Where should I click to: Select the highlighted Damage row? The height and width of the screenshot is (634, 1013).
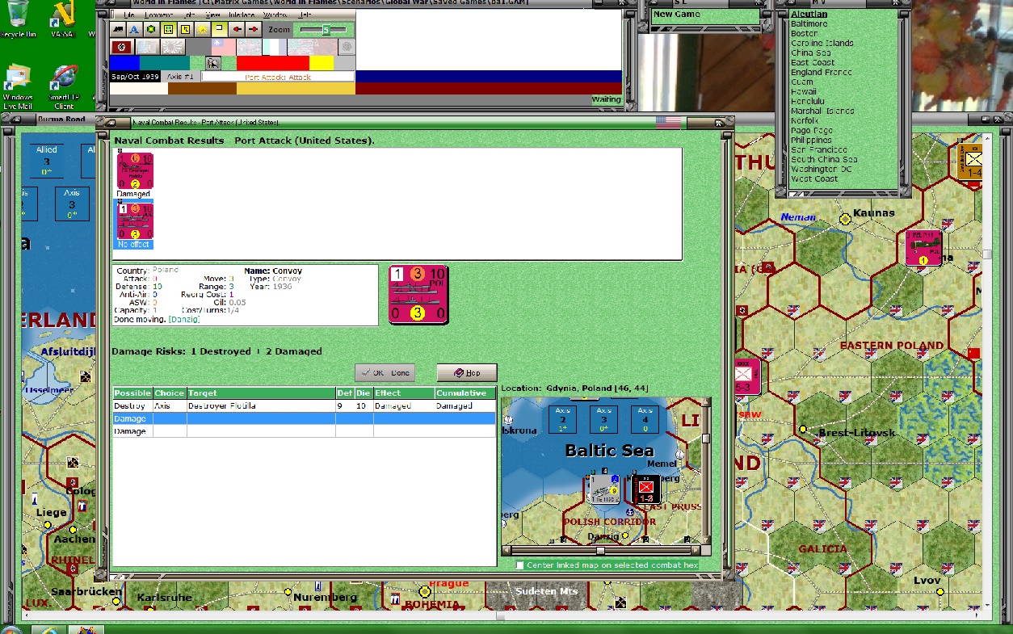[304, 418]
